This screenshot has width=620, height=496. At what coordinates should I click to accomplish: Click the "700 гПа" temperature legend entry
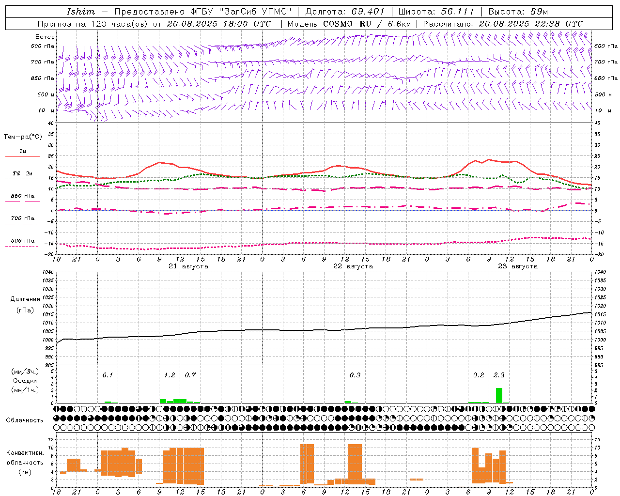point(22,218)
